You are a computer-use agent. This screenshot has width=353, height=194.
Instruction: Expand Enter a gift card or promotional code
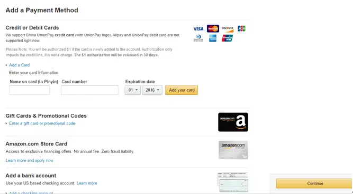coord(42,123)
